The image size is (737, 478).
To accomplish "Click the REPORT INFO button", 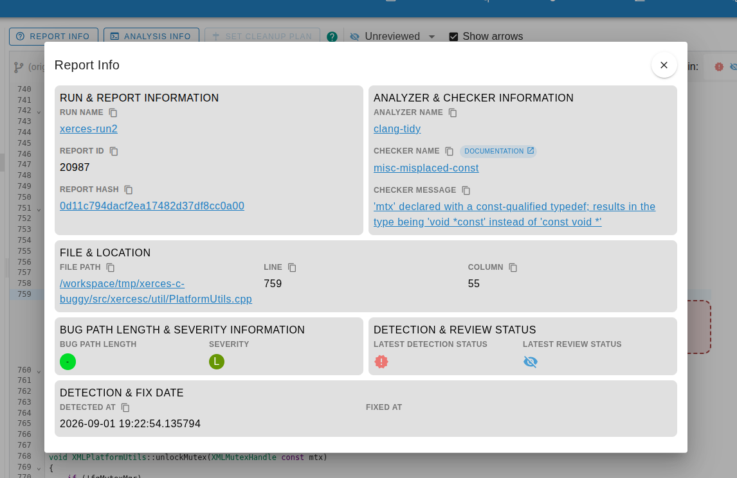I will coord(53,37).
